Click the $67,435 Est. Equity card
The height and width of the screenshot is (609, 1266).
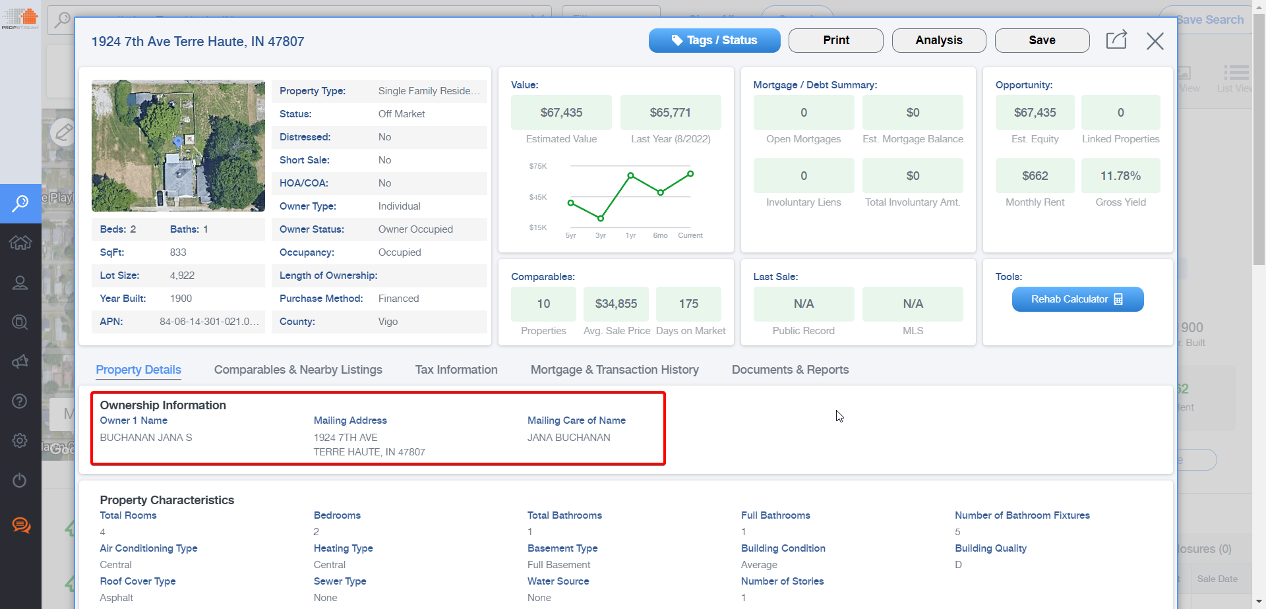tap(1035, 113)
